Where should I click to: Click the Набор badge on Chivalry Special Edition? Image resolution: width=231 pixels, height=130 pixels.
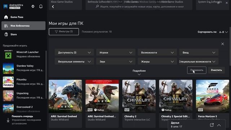pos(167,110)
